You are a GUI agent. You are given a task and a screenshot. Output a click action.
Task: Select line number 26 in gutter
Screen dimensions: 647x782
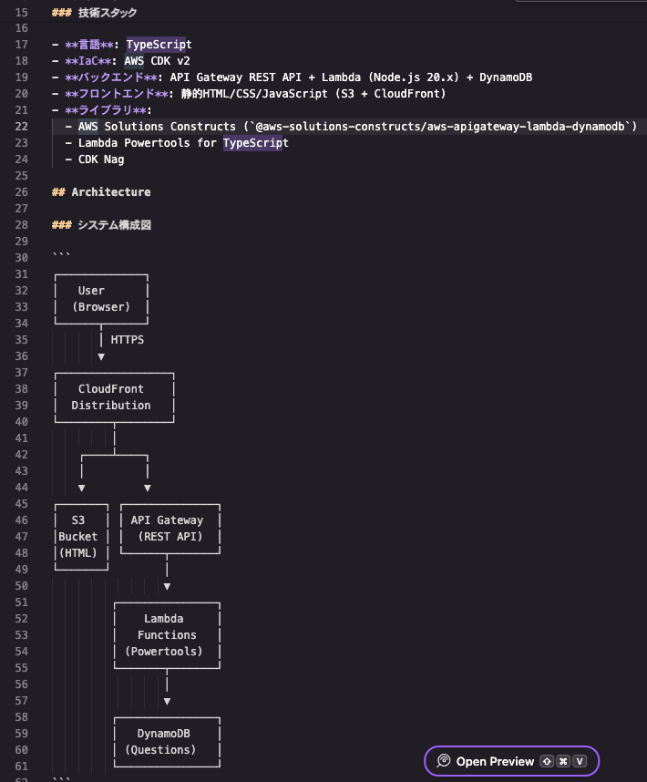[x=22, y=192]
